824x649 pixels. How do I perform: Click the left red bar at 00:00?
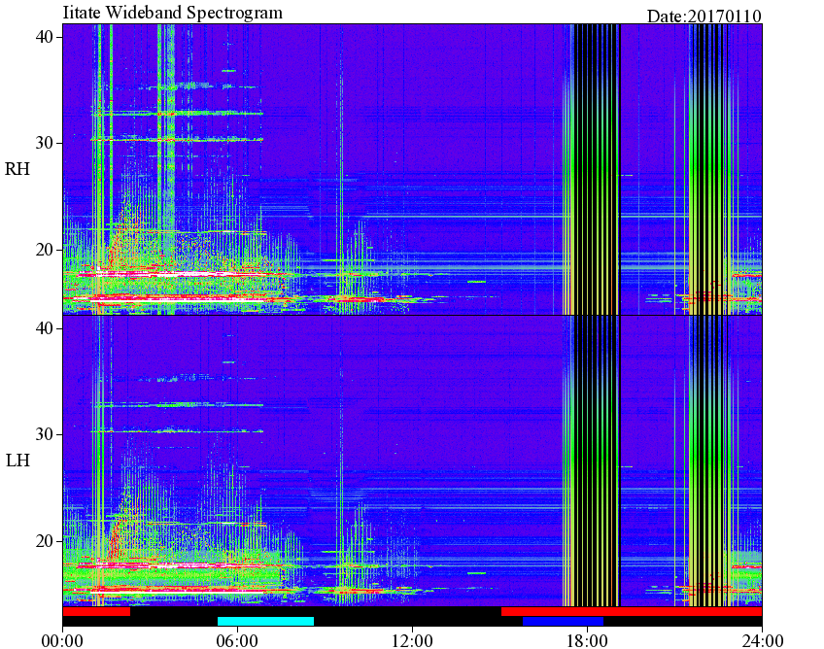coord(96,612)
